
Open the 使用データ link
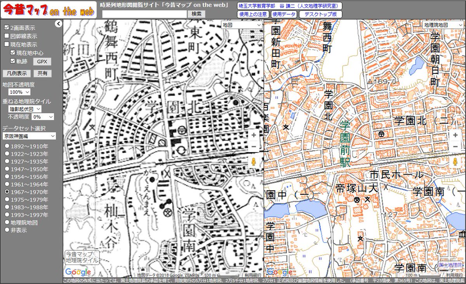click(284, 14)
